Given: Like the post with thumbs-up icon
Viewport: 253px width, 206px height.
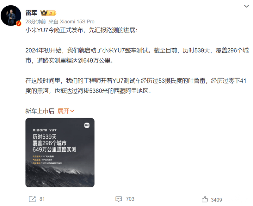Looking at the screenshot, I should [205, 199].
